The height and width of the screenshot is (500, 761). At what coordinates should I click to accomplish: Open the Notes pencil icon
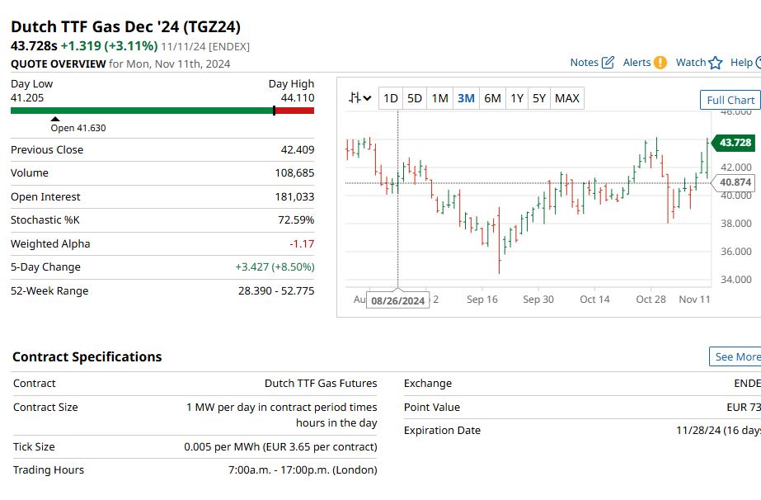tap(608, 62)
